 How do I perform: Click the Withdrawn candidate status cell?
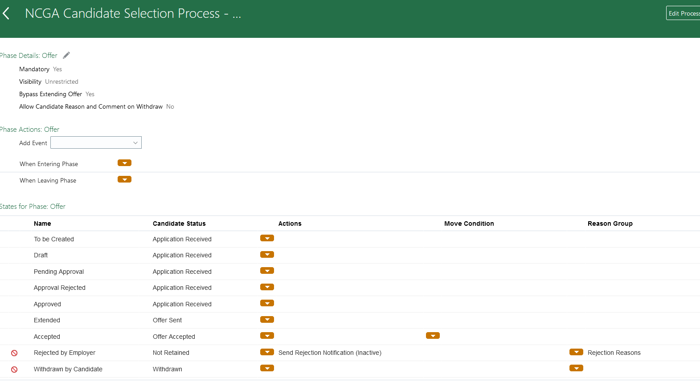point(168,369)
